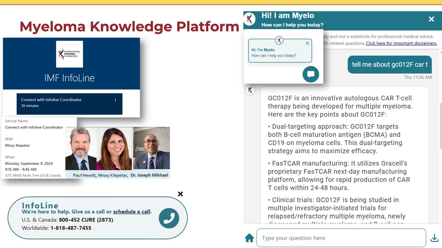
Task: Click the 'InfoLine' banner heading
Action: pyautogui.click(x=40, y=205)
